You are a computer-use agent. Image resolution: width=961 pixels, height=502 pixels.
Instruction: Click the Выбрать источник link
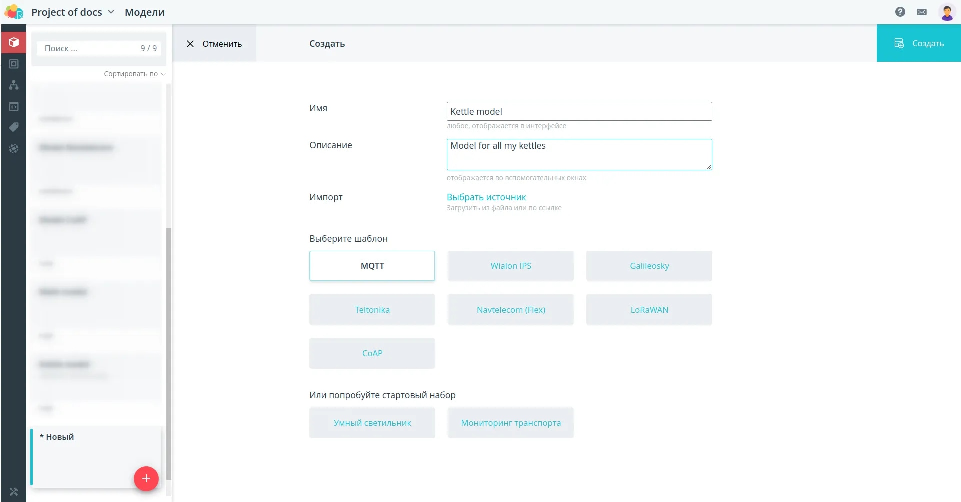486,197
